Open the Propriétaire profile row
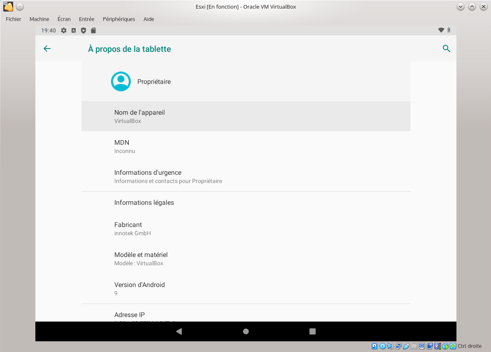This screenshot has height=352, width=491. (x=246, y=81)
